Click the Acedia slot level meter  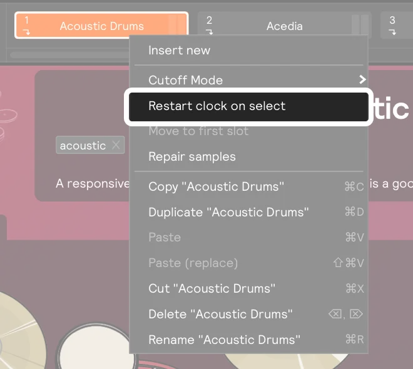(x=360, y=24)
